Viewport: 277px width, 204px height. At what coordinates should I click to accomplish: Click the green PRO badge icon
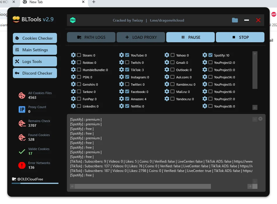pyautogui.click(x=73, y=20)
